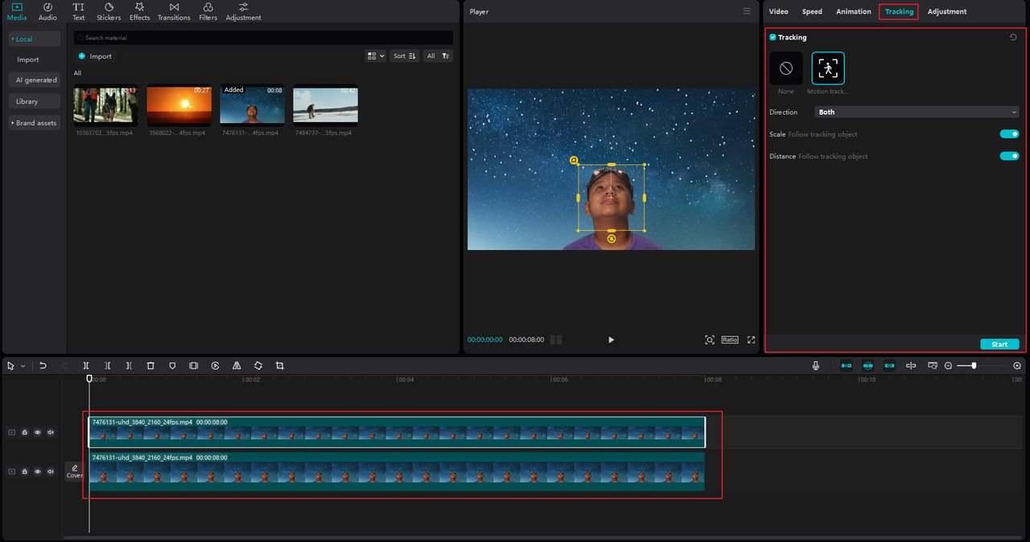Image resolution: width=1030 pixels, height=542 pixels.
Task: Click the Mirror flip icon in timeline toolbar
Action: [x=237, y=366]
